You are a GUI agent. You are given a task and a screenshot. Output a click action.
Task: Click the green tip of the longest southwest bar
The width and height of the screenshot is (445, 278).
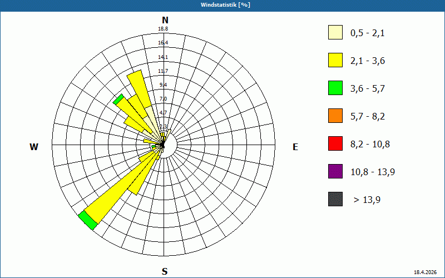[x=88, y=220]
